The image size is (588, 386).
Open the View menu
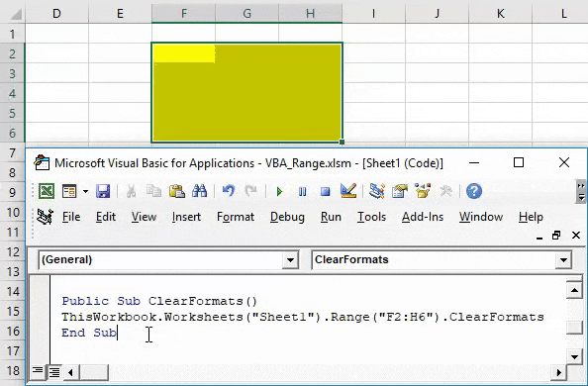(x=144, y=217)
